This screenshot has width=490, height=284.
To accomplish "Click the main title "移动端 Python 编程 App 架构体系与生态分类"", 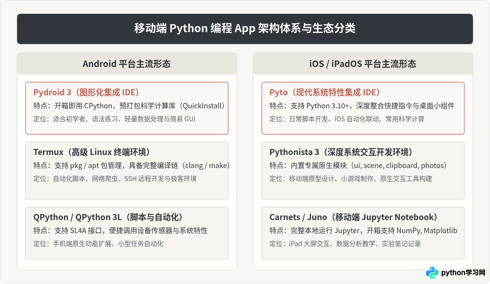I will pyautogui.click(x=245, y=29).
